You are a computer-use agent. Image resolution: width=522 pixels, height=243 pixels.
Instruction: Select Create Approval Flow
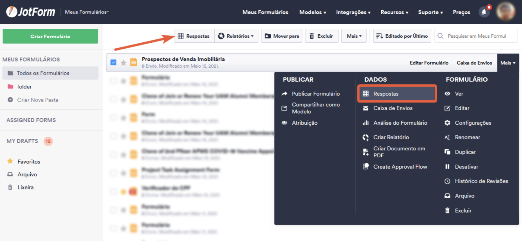400,167
